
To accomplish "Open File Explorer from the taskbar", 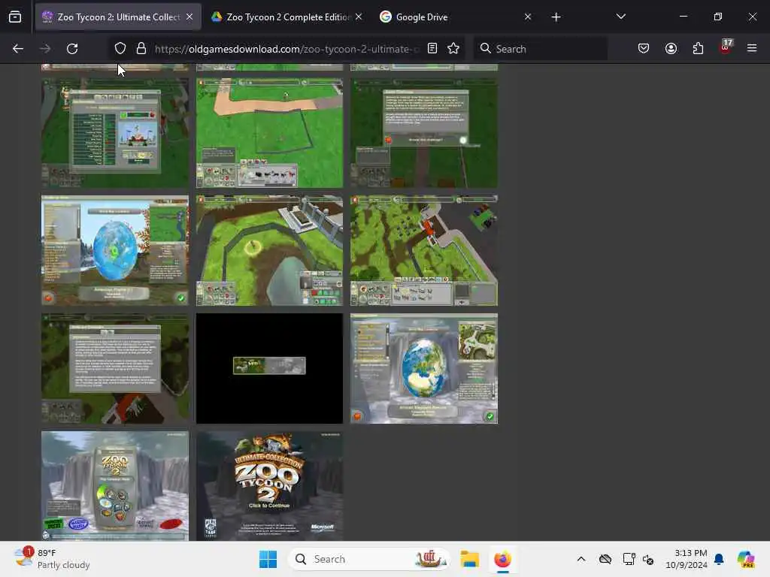I will [469, 559].
